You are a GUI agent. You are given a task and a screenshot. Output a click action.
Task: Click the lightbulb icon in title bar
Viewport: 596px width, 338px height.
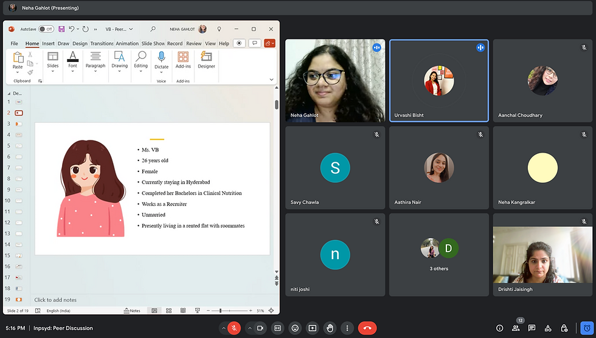pyautogui.click(x=219, y=29)
